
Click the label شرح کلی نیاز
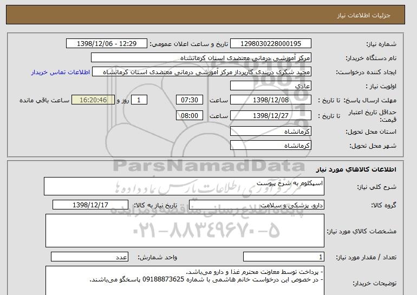pos(376,187)
